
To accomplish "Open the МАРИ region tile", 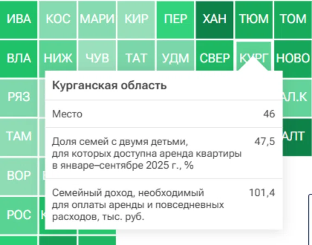I will [x=97, y=19].
